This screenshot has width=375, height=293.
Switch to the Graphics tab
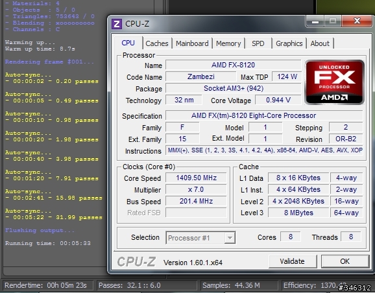pyautogui.click(x=289, y=43)
